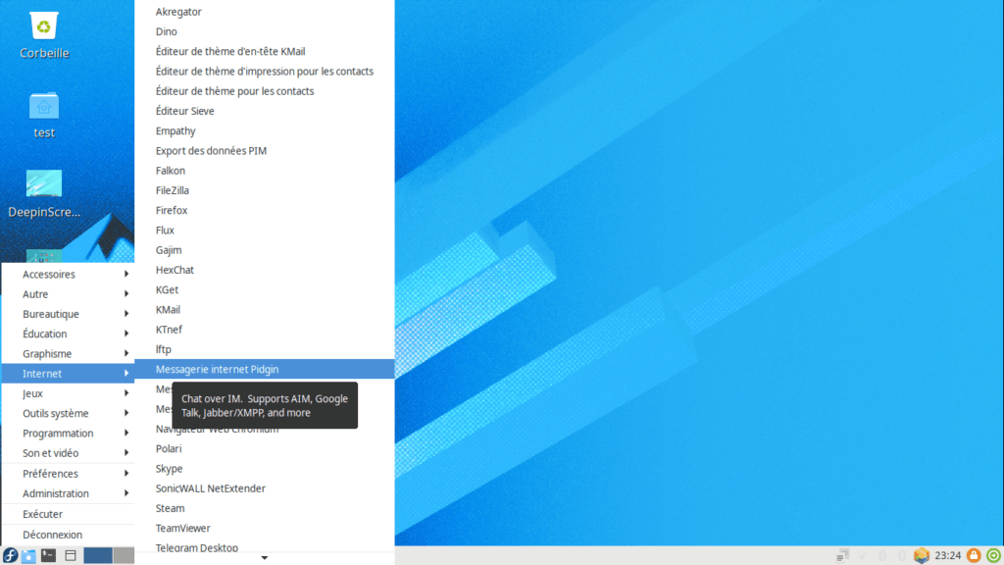Open the test home folder desktop icon

point(43,106)
